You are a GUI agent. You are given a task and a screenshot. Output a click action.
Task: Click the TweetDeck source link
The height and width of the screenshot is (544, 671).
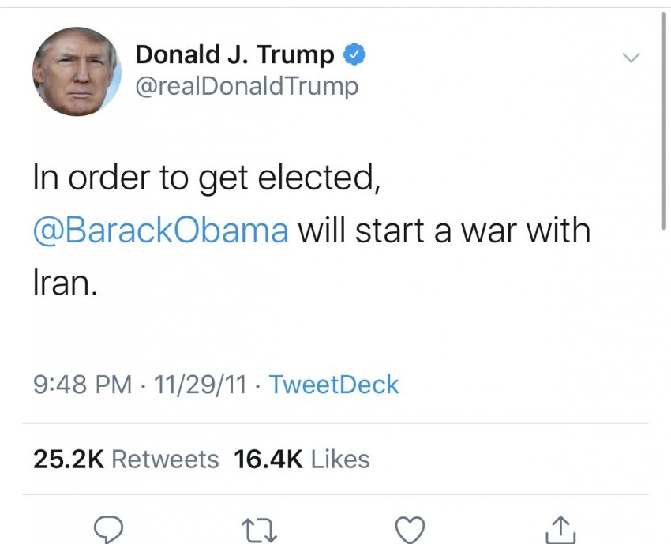pos(334,385)
